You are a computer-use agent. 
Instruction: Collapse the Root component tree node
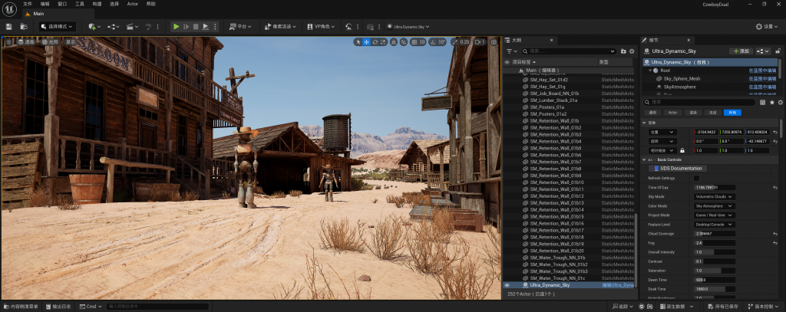tap(649, 70)
